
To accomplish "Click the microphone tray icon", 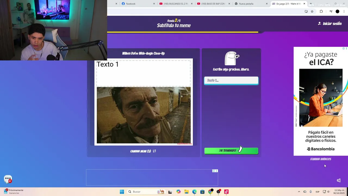I will 311,192.
